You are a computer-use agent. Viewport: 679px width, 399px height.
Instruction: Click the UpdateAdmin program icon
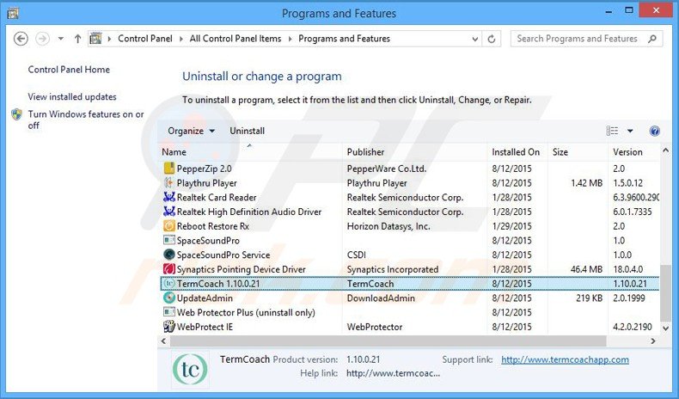(169, 298)
